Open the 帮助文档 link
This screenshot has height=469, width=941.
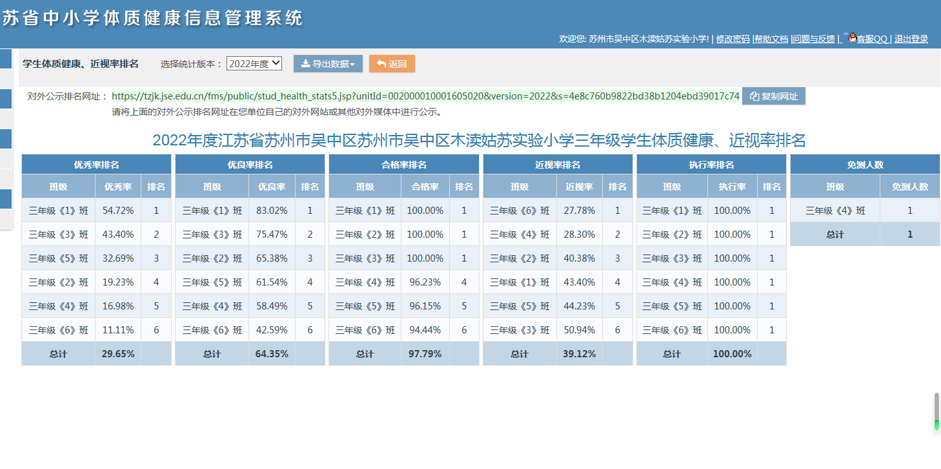771,39
